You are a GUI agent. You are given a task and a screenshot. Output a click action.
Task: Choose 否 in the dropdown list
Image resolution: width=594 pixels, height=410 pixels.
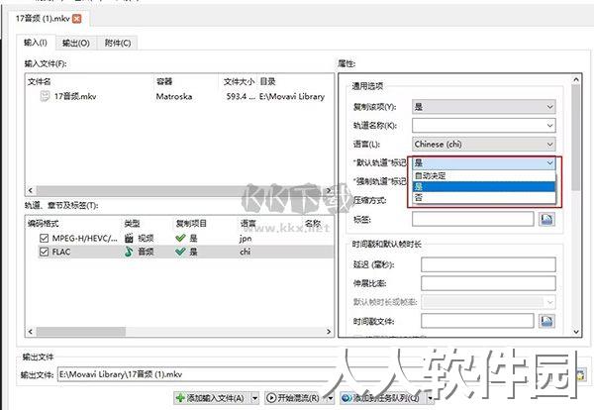coord(484,197)
